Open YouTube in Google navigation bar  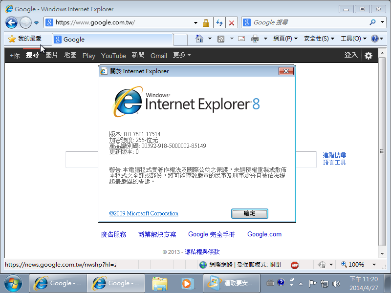coord(113,56)
